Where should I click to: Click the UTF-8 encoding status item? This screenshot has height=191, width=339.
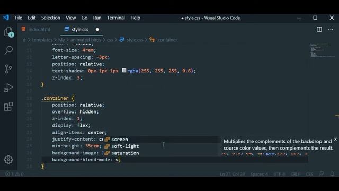[x=279, y=174]
